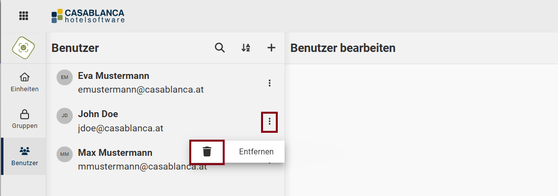Screen dimensions: 558x196
Task: Click the JD avatar circle
Action: tap(64, 116)
